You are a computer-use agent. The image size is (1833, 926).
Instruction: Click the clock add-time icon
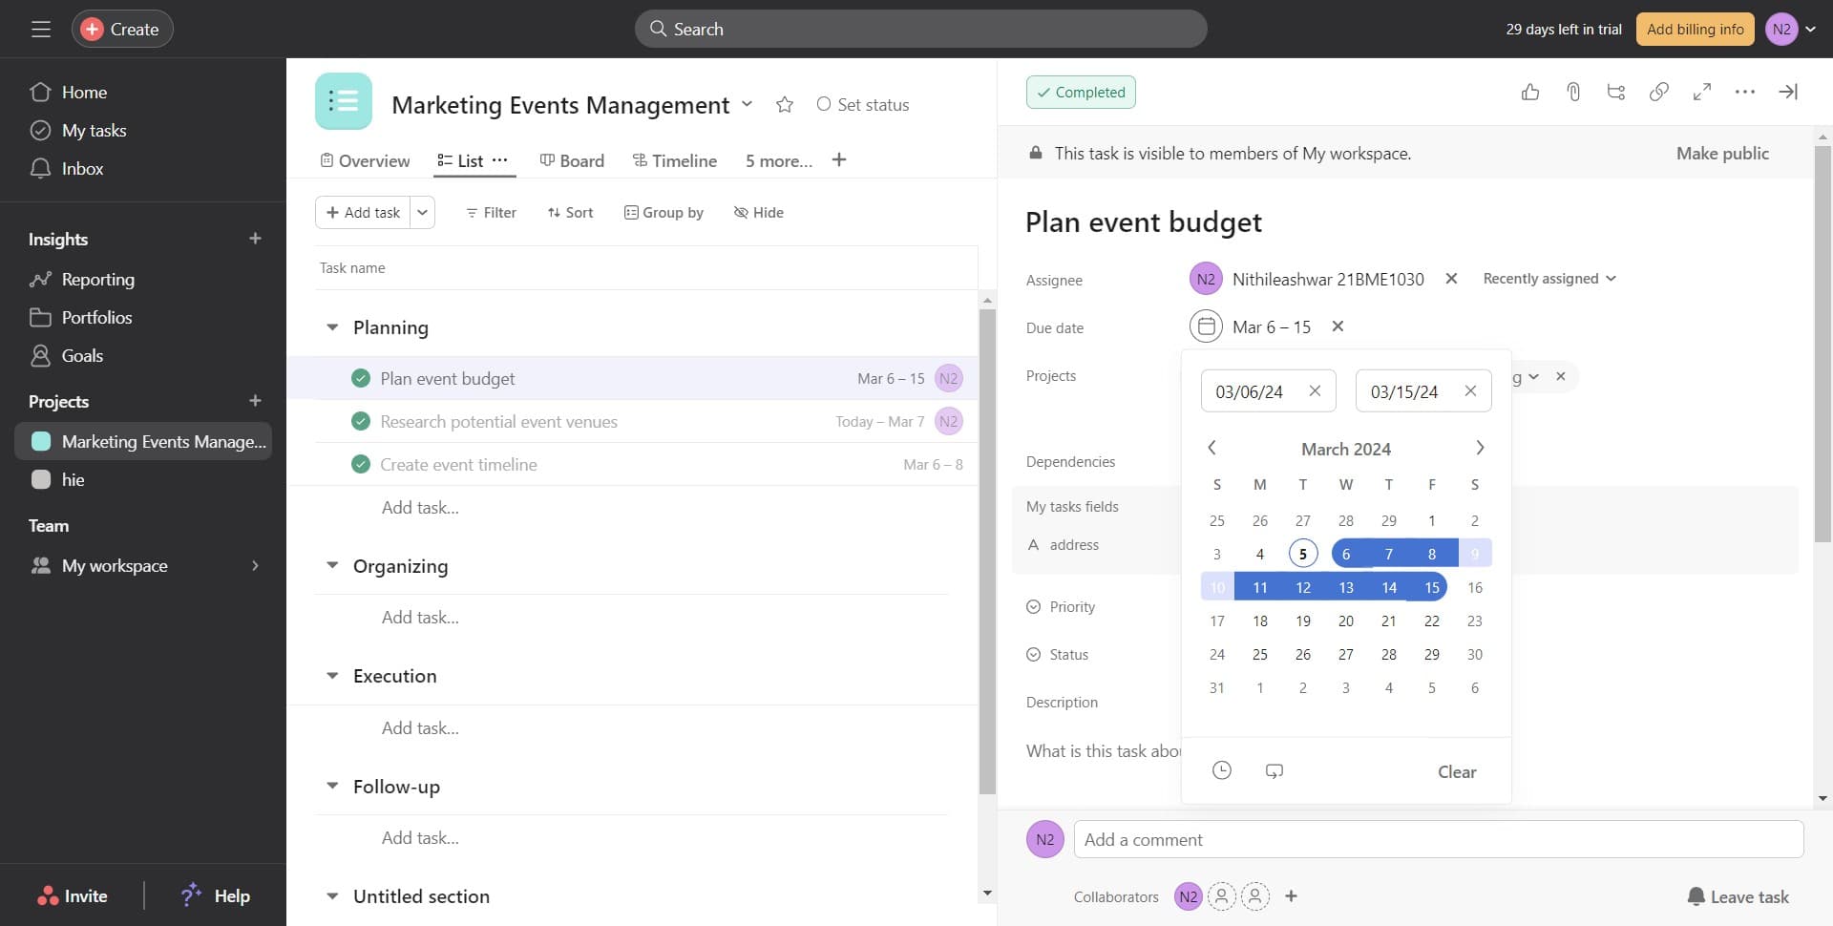pos(1222,770)
